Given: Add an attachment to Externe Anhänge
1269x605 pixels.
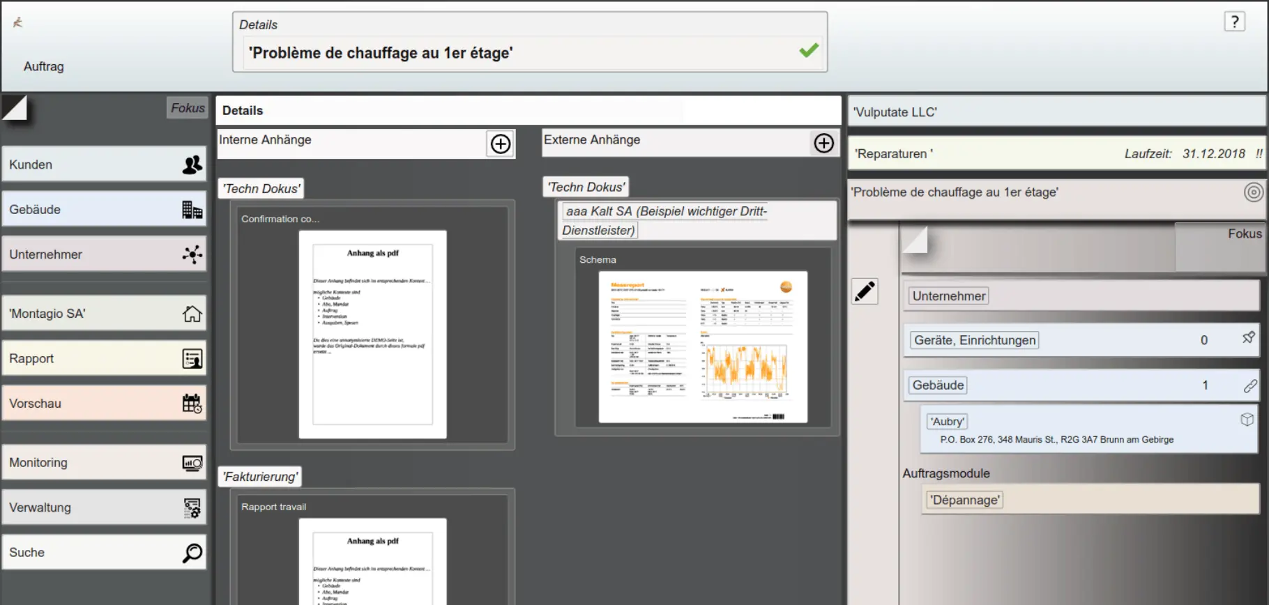Looking at the screenshot, I should (824, 143).
